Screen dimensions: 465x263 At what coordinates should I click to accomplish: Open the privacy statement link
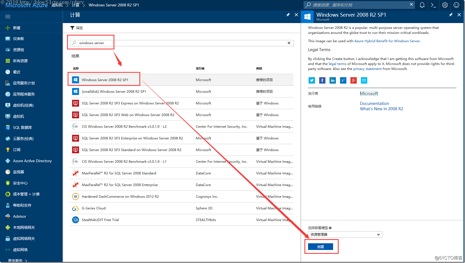[367, 69]
